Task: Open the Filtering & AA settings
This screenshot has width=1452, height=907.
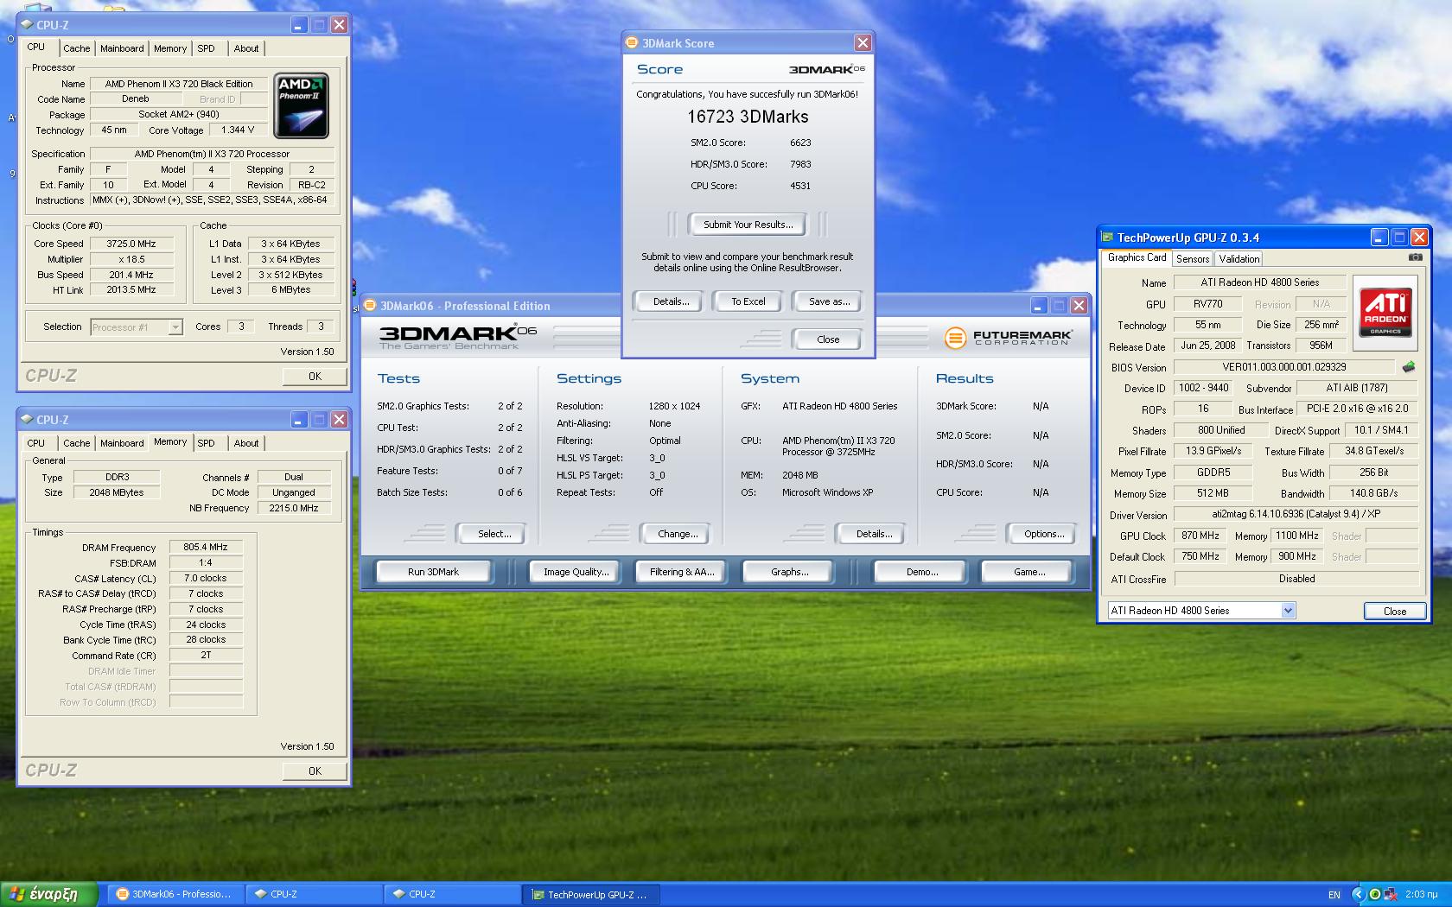Action: tap(682, 572)
